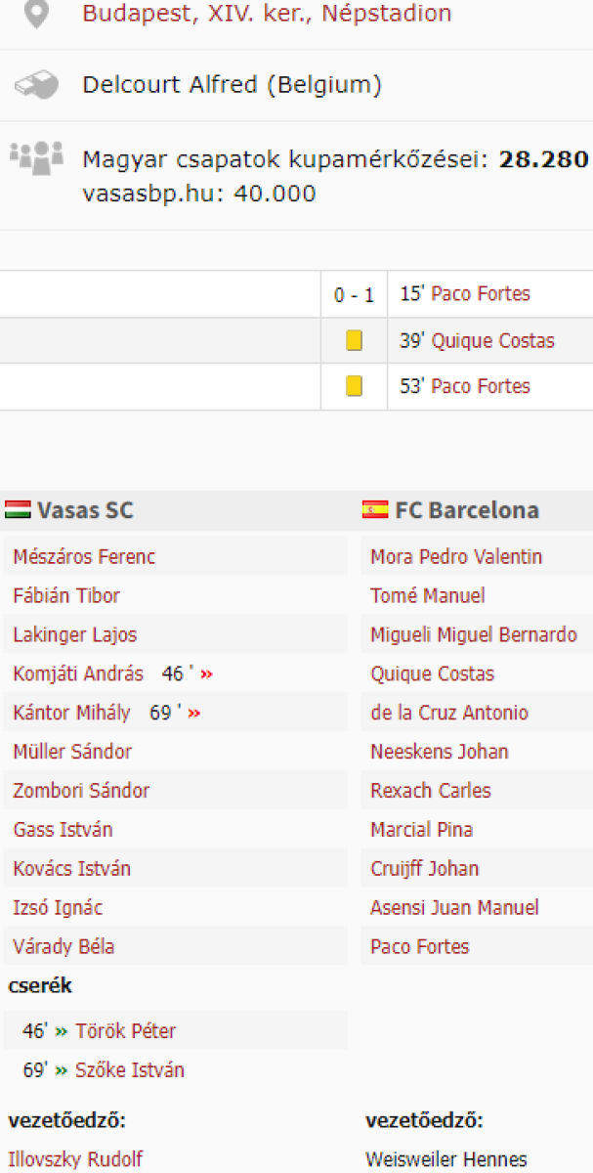
Task: Open coach Illovszky Rudolf's page
Action: 75,1159
